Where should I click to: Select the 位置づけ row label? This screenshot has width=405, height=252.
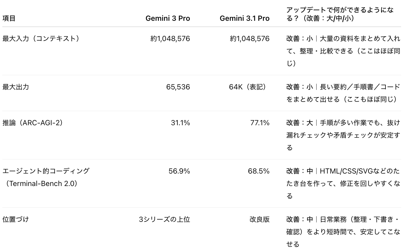click(x=16, y=220)
